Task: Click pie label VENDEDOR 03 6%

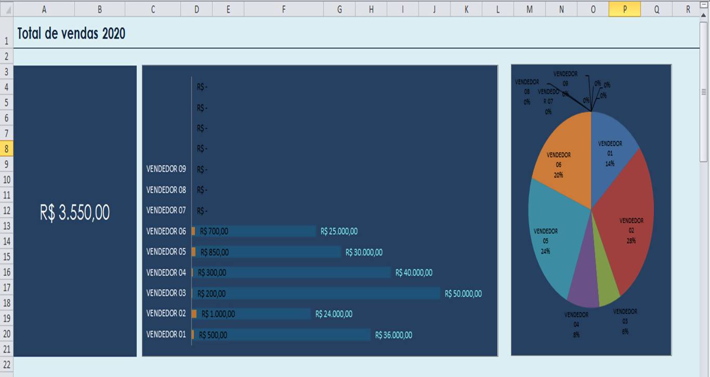Action: pyautogui.click(x=625, y=321)
